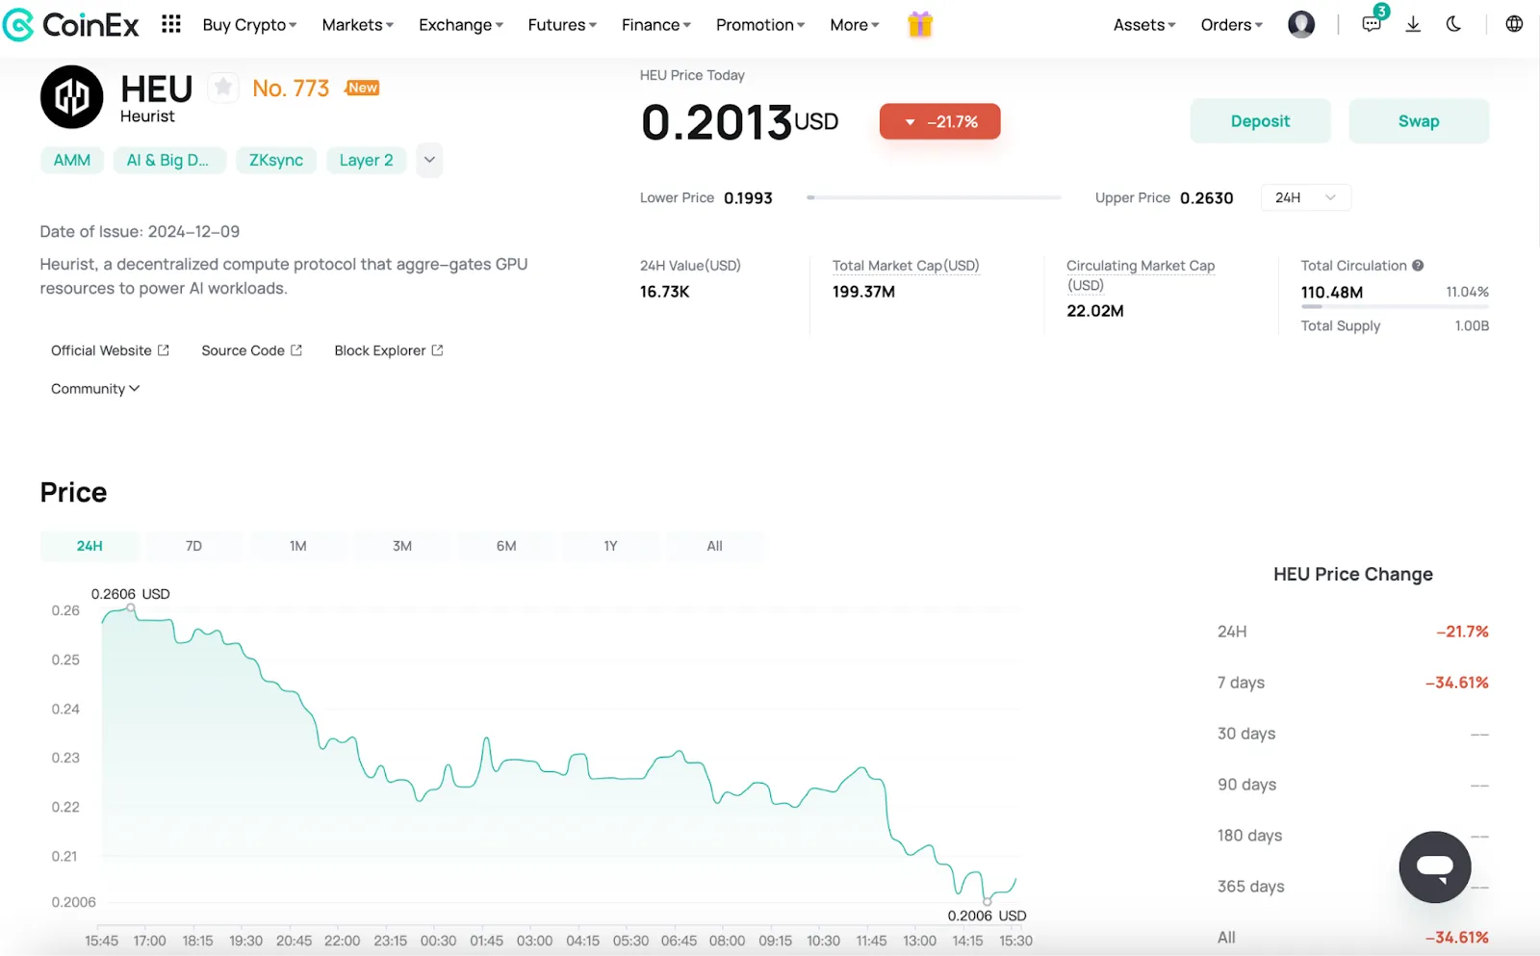Select the All chart tab
The image size is (1540, 956).
point(714,546)
